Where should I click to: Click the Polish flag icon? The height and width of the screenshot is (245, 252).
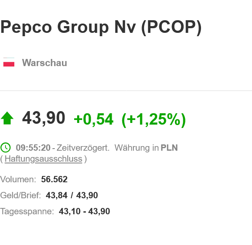click(x=9, y=62)
